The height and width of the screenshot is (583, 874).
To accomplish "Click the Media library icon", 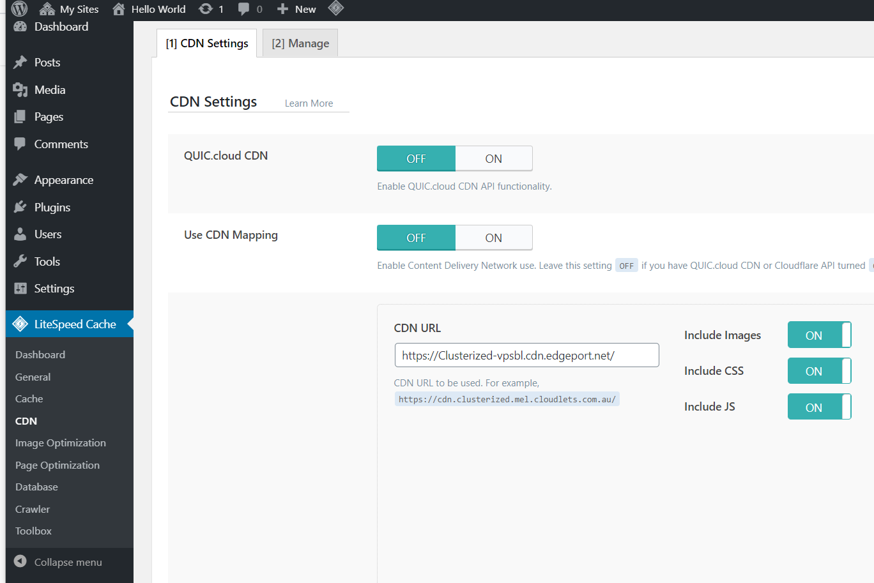I will (x=20, y=90).
